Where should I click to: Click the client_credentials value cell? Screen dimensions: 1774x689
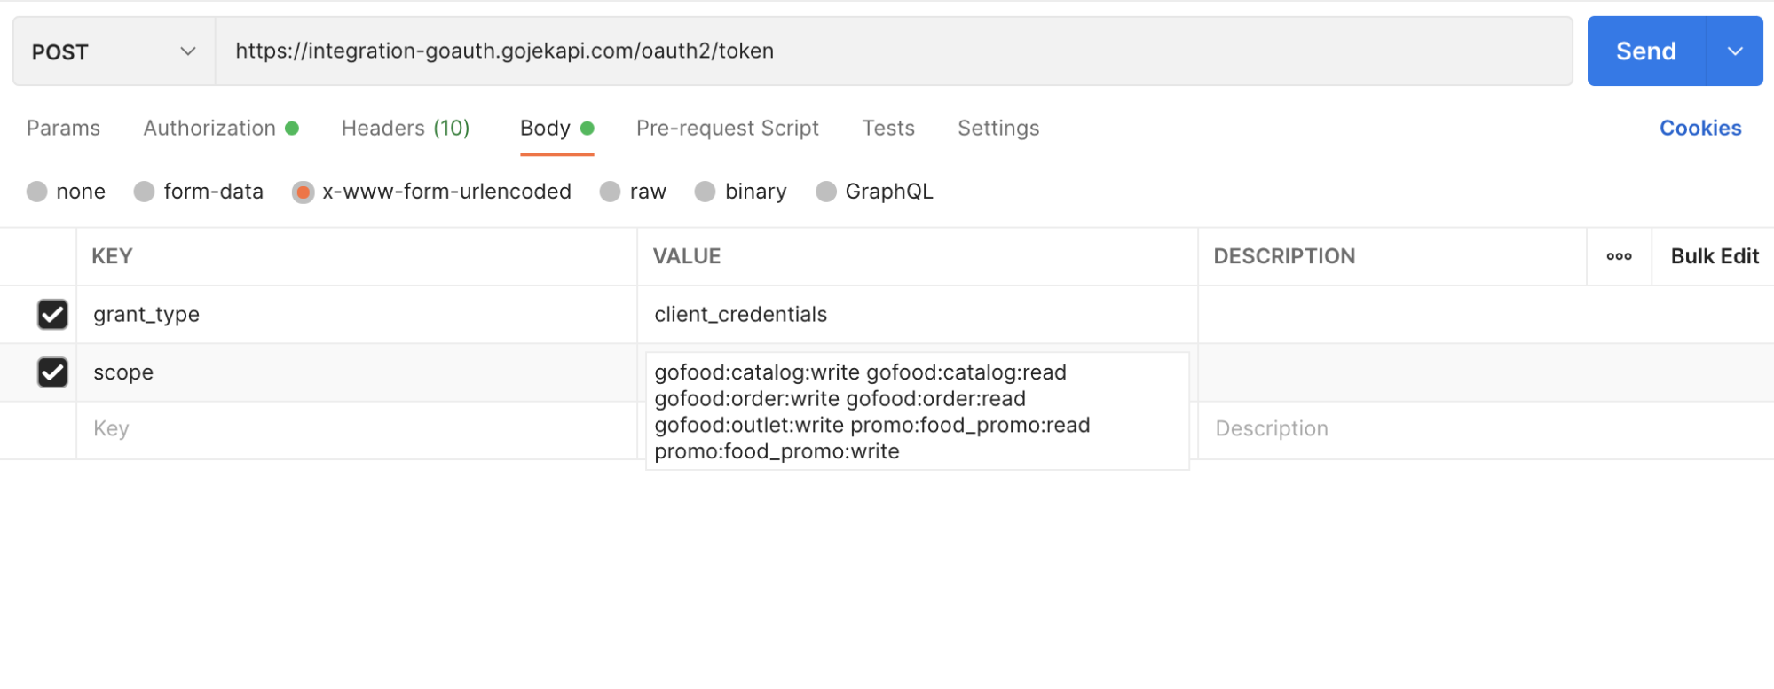click(x=918, y=315)
